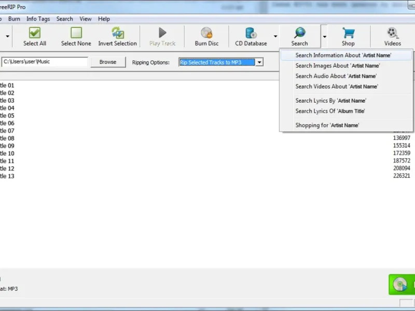Open the Videos toolbar icon
415x311 pixels.
393,33
